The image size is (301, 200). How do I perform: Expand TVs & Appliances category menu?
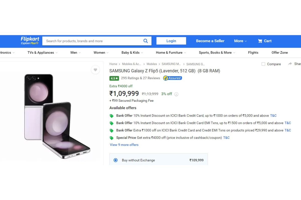point(42,52)
